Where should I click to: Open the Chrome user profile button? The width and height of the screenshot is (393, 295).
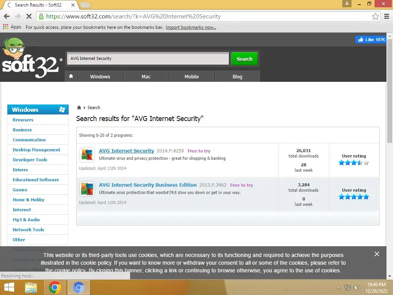pos(347,3)
